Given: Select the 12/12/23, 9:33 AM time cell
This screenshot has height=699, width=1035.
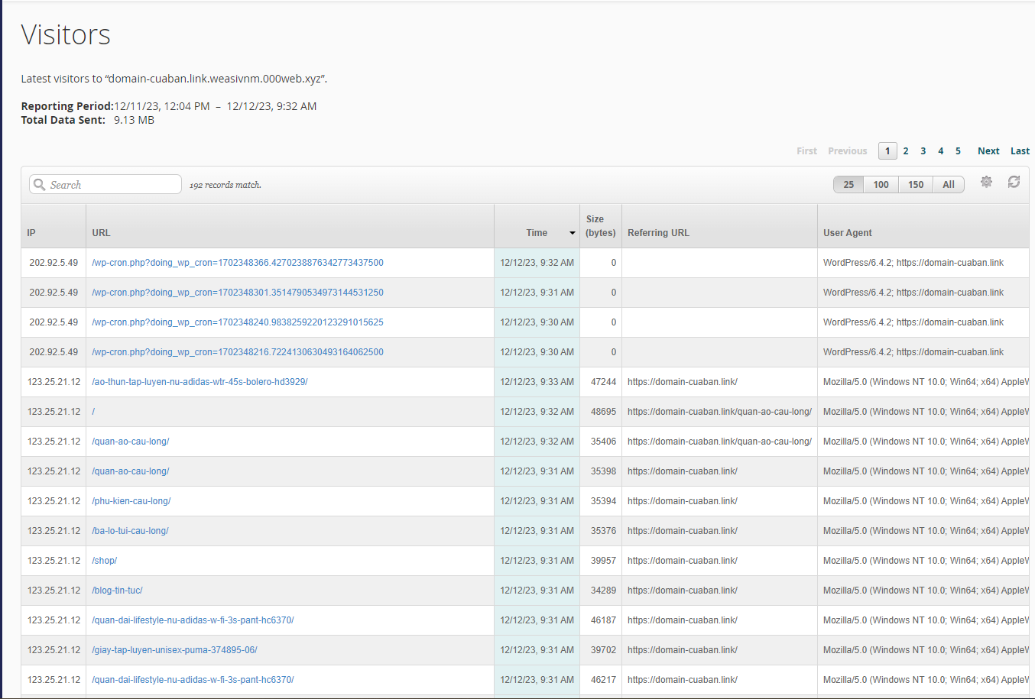Looking at the screenshot, I should (x=537, y=382).
